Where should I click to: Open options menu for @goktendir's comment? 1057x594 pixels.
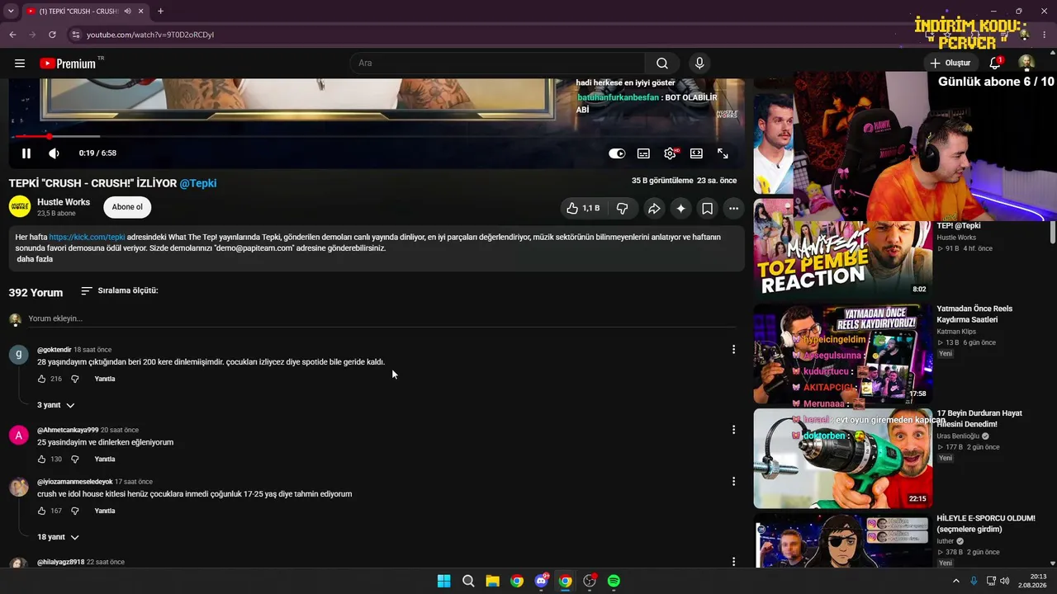coord(733,350)
